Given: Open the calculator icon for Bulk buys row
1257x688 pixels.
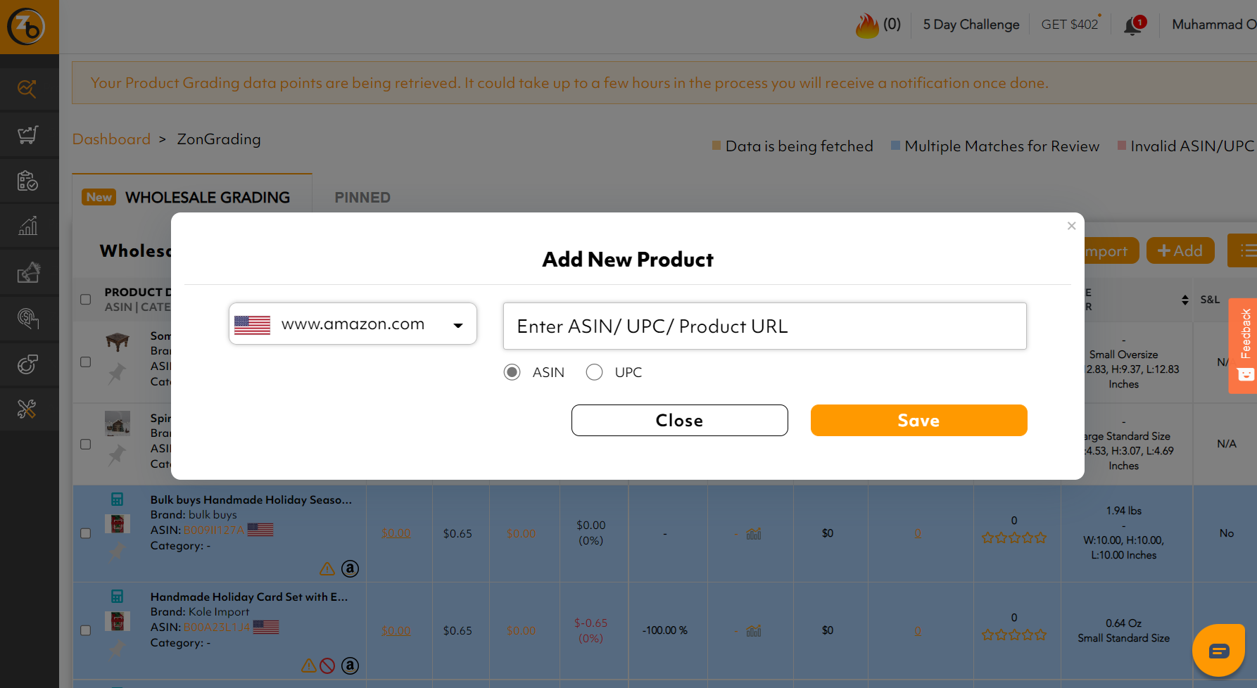Looking at the screenshot, I should (x=117, y=499).
